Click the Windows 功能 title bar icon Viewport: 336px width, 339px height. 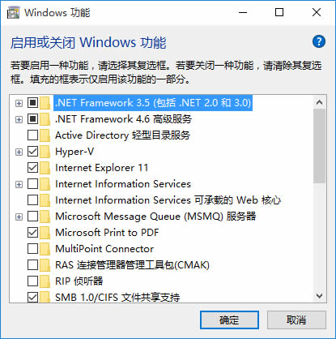coord(13,13)
